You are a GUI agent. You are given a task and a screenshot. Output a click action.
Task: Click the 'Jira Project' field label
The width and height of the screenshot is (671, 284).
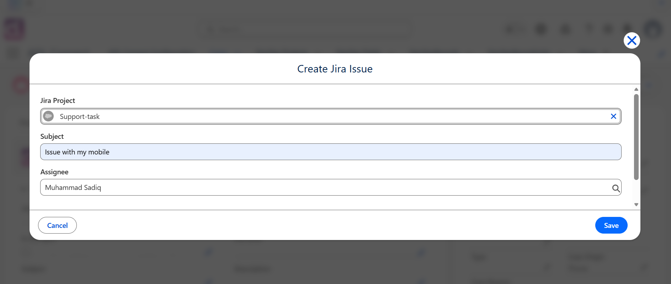58,100
